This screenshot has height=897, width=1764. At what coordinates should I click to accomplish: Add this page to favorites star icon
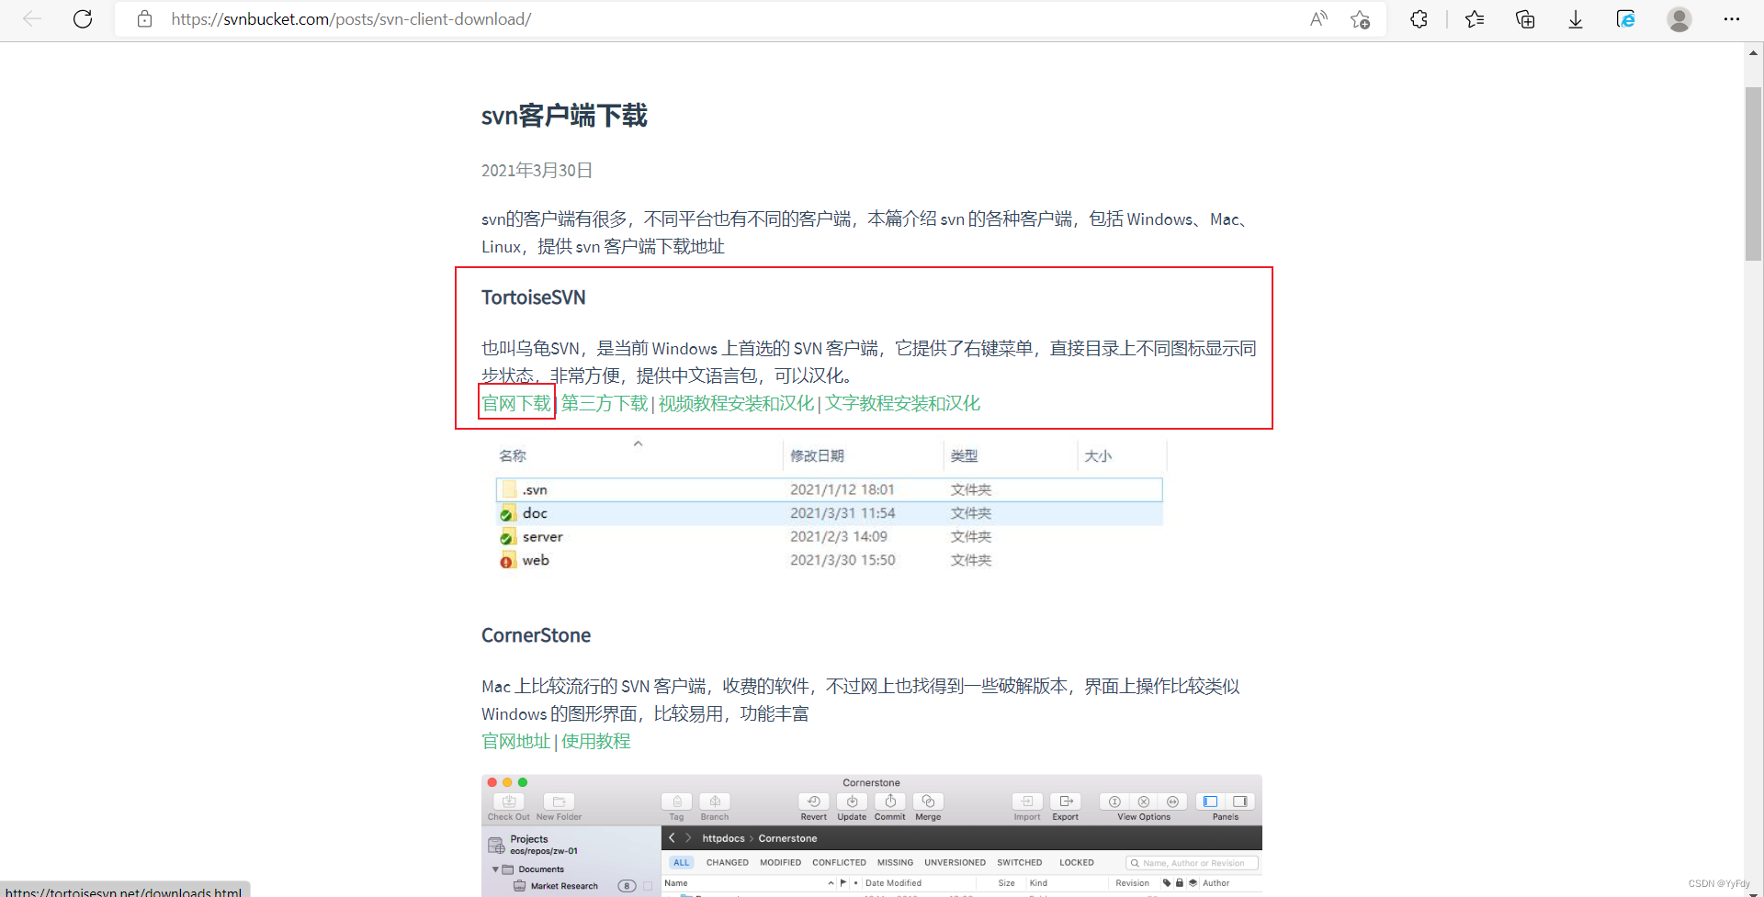tap(1361, 19)
